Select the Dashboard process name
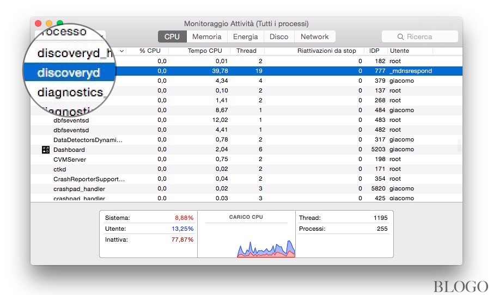 (69, 150)
